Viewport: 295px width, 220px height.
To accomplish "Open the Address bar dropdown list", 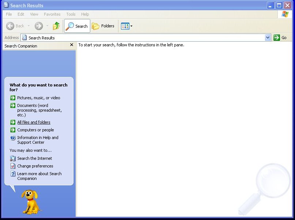I will tap(268, 38).
